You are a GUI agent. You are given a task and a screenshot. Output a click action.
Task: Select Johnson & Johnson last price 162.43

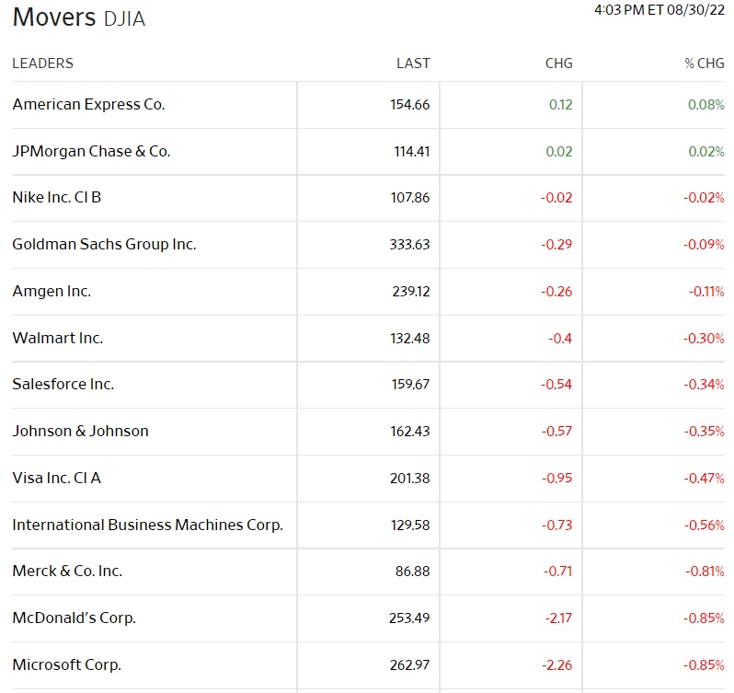click(x=410, y=432)
